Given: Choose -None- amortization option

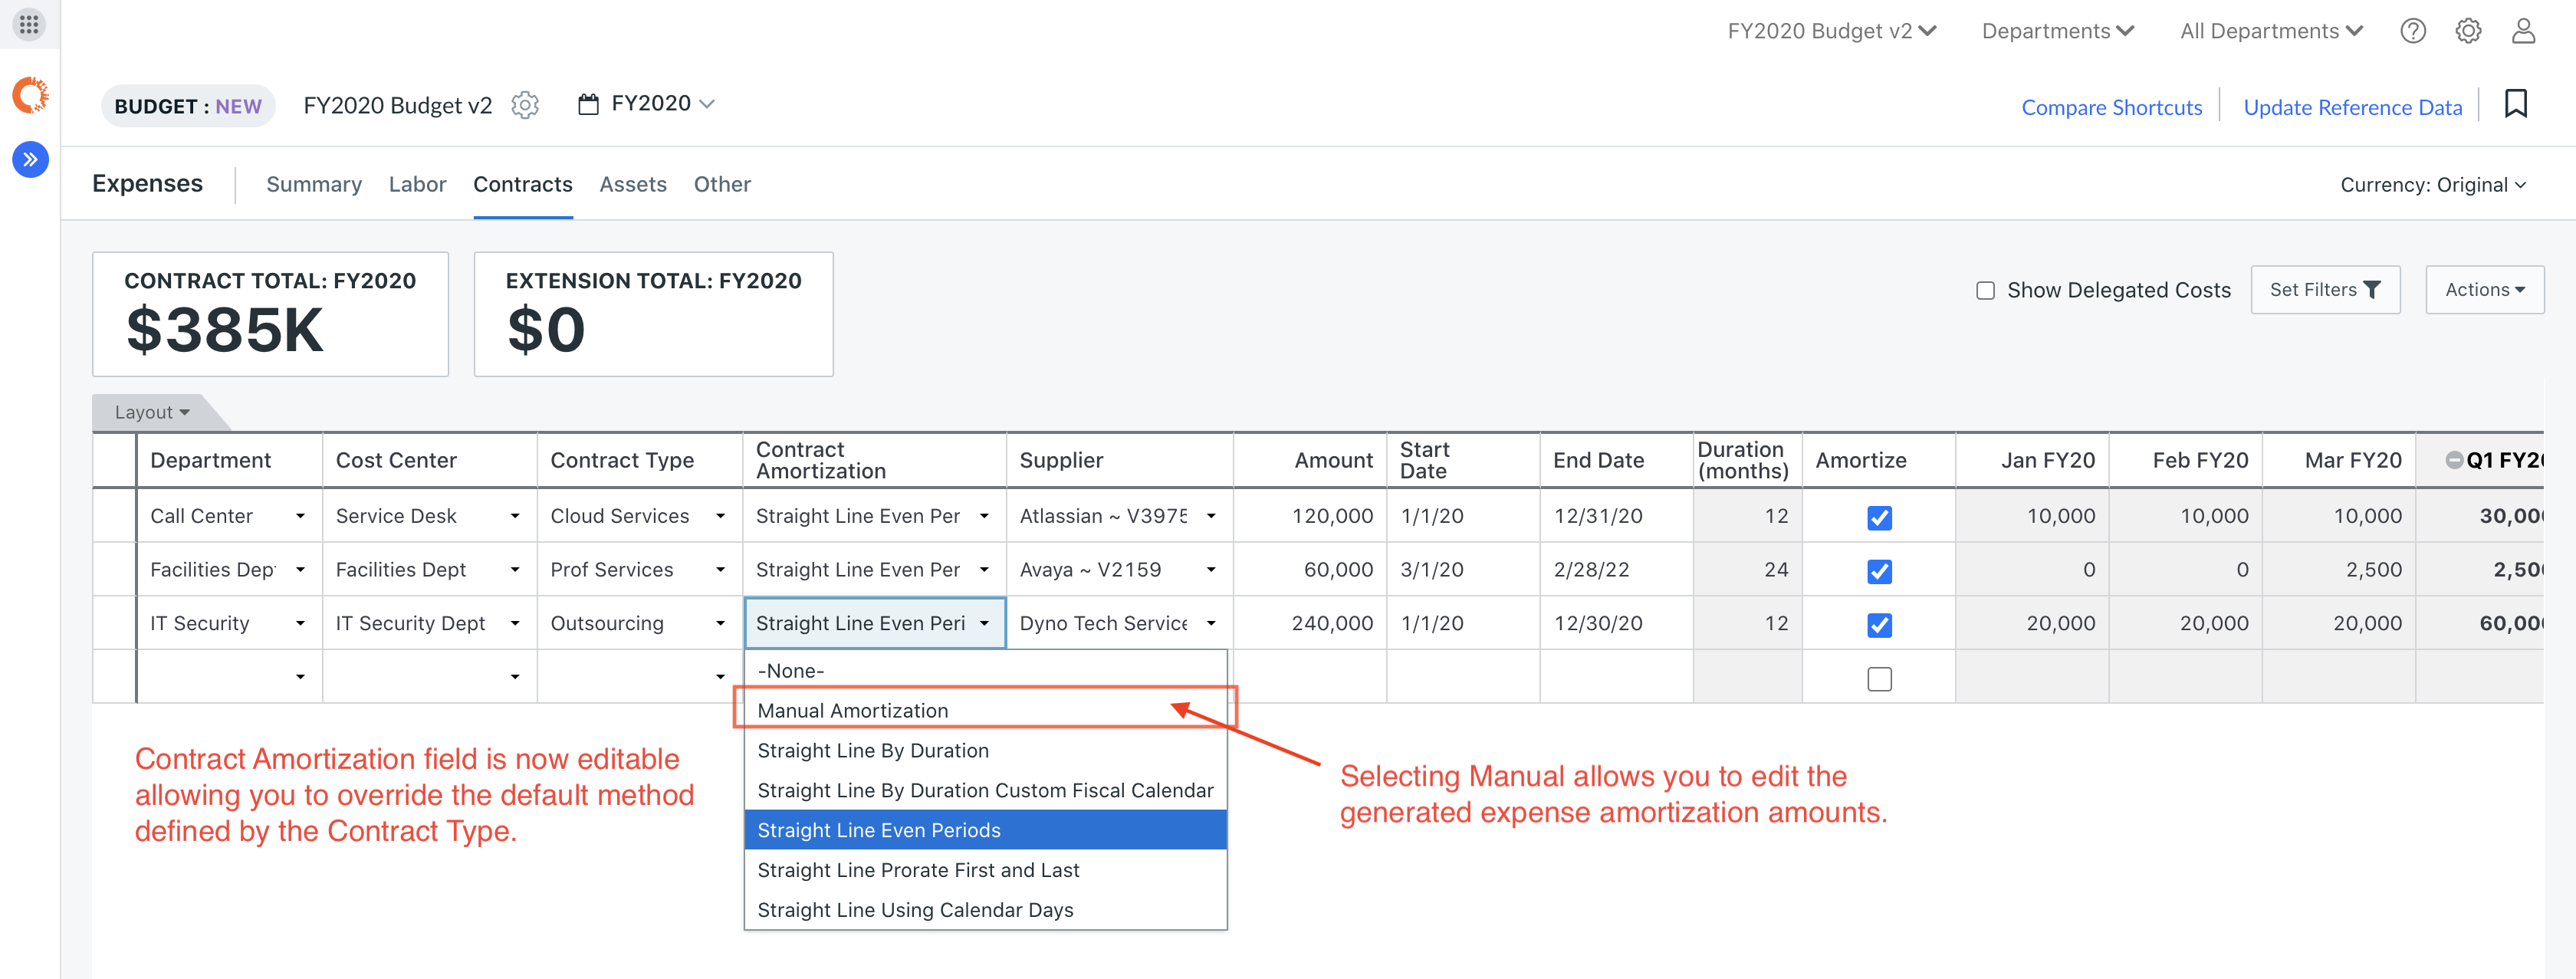Looking at the screenshot, I should click(x=985, y=671).
